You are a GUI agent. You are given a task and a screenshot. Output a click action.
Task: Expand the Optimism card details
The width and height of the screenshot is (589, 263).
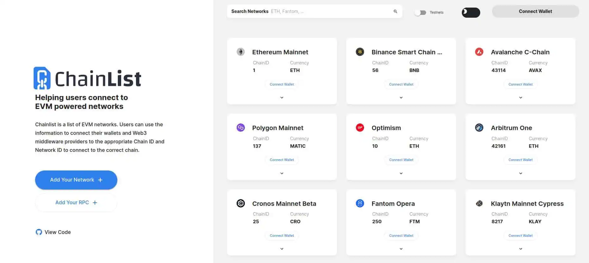click(401, 173)
